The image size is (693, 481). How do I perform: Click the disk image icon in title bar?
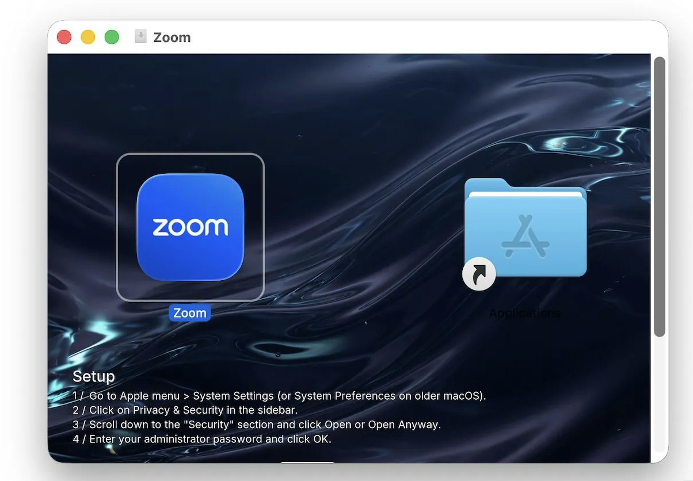[140, 37]
